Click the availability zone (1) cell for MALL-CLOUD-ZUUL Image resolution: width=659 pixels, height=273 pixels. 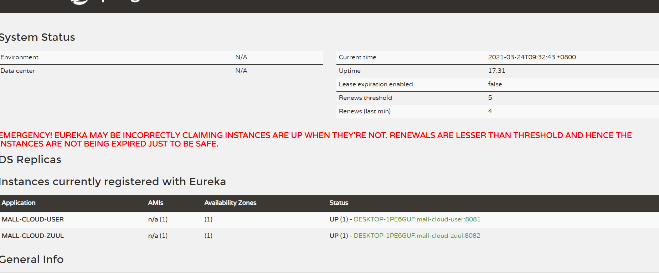pos(208,236)
